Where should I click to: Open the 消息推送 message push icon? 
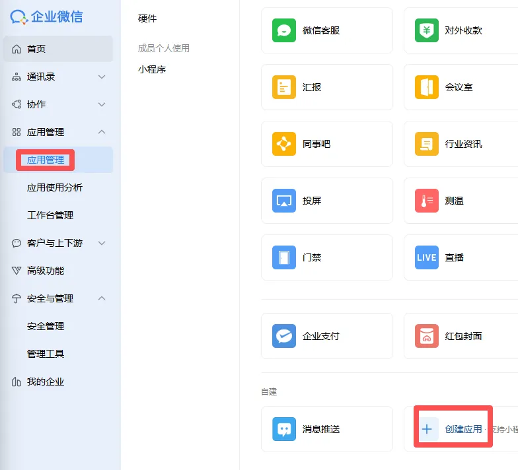tap(284, 429)
